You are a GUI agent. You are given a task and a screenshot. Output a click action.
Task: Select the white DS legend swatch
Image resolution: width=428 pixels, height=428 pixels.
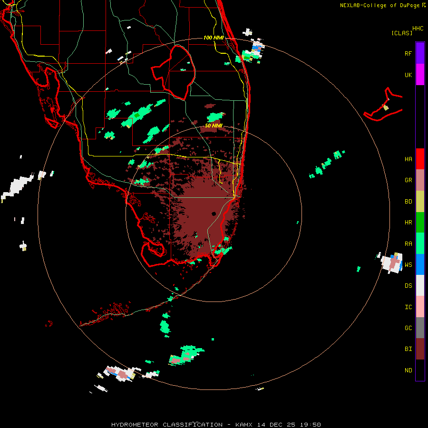(420, 285)
